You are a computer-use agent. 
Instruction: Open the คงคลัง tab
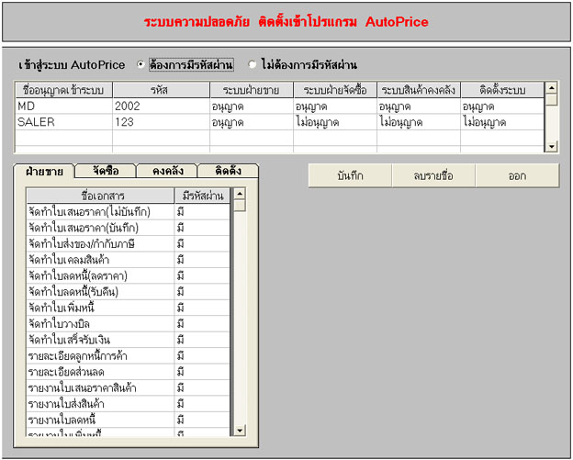coord(167,171)
